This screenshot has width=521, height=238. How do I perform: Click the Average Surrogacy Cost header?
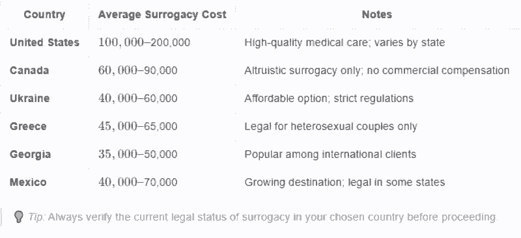[x=162, y=14]
